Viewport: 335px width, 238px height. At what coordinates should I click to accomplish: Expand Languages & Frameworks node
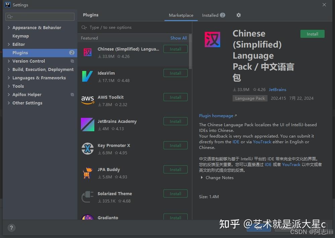[9, 78]
